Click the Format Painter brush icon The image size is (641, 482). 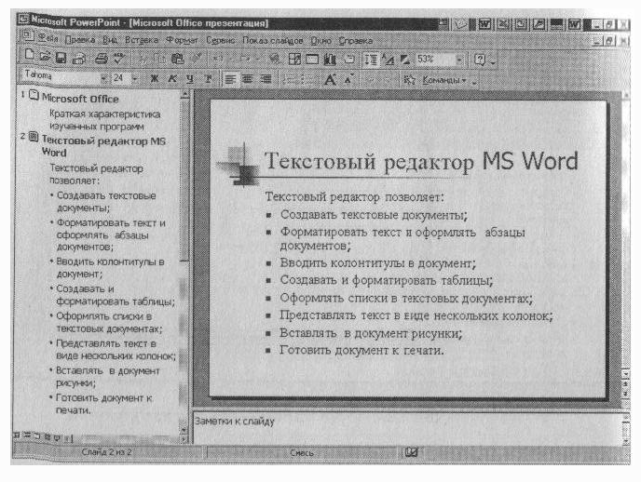coord(197,59)
